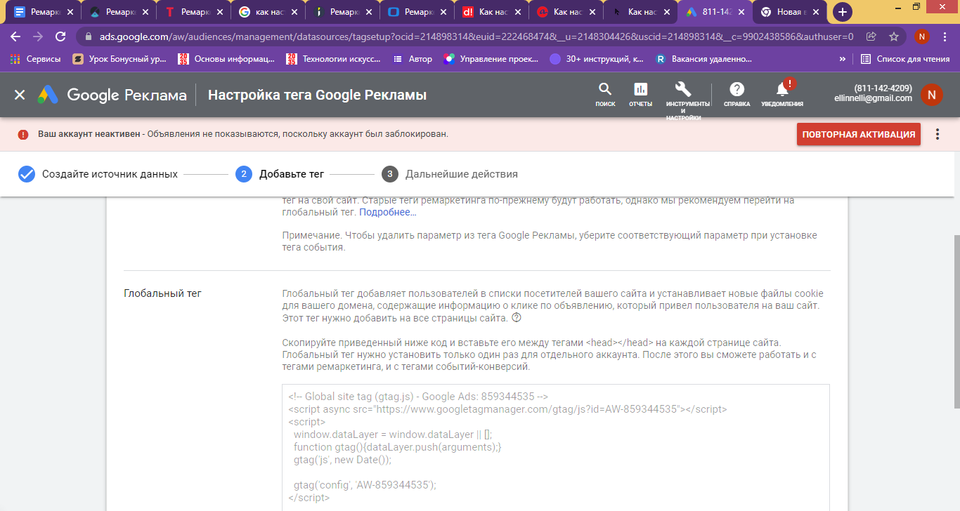
Task: Click the browser forward arrow
Action: coord(38,36)
